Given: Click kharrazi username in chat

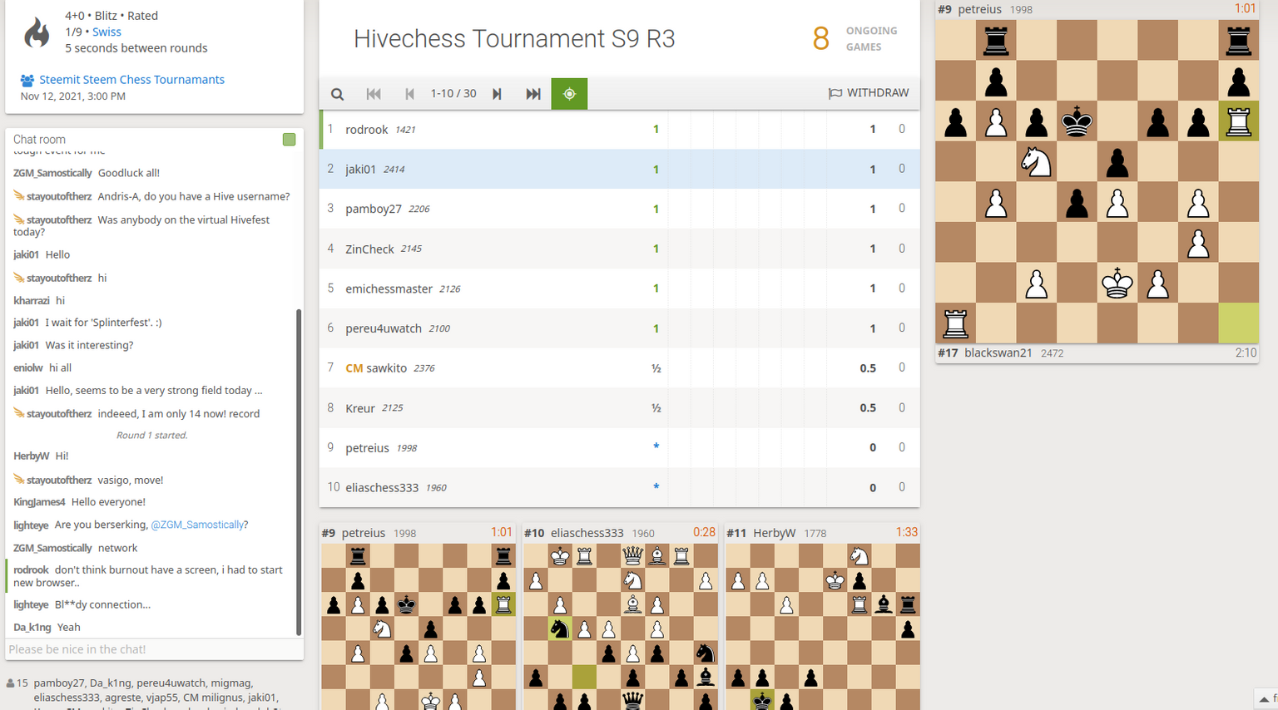Looking at the screenshot, I should 32,301.
